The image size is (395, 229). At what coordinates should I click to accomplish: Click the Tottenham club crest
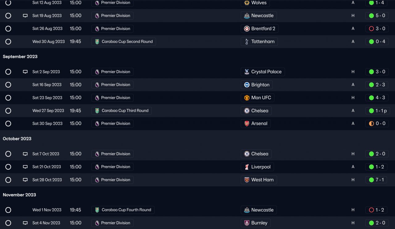247,42
